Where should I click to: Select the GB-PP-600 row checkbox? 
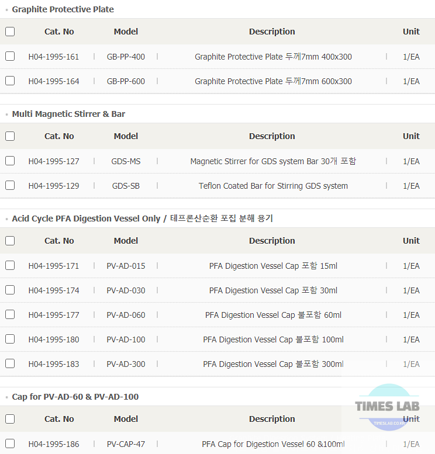(x=10, y=81)
